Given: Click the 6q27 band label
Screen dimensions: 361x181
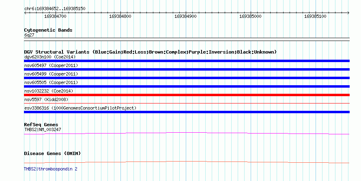Looking at the screenshot, I should [x=29, y=35].
